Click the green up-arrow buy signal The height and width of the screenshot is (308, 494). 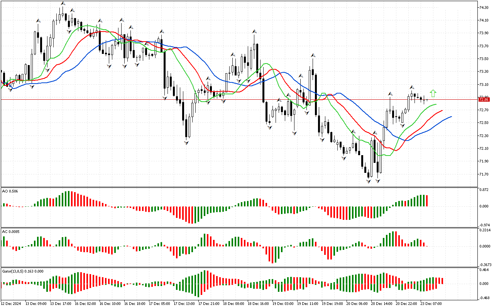[x=433, y=93]
